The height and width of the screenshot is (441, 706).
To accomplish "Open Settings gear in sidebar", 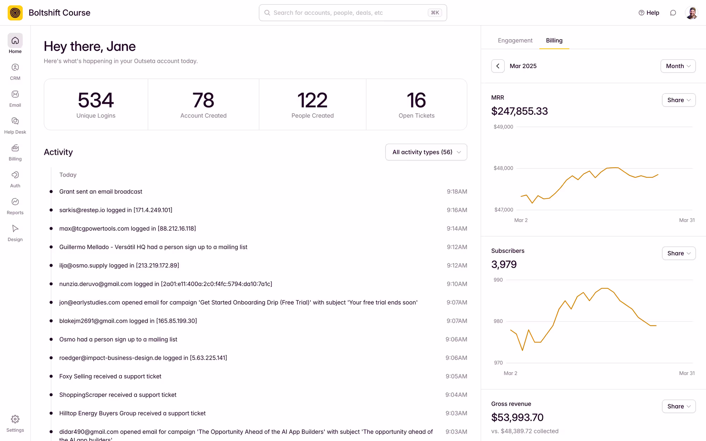I will (15, 419).
